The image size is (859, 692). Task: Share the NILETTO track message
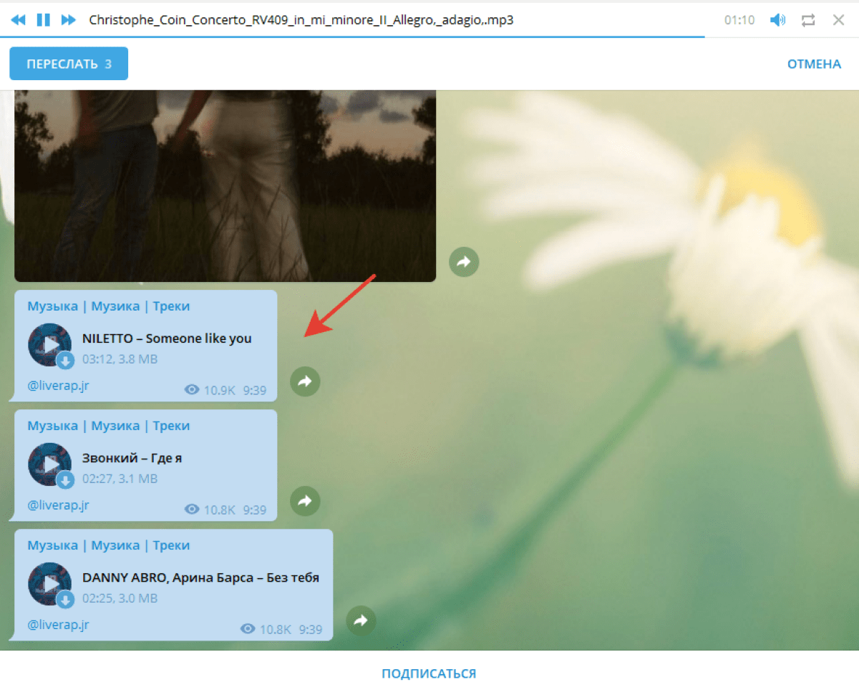(x=305, y=382)
